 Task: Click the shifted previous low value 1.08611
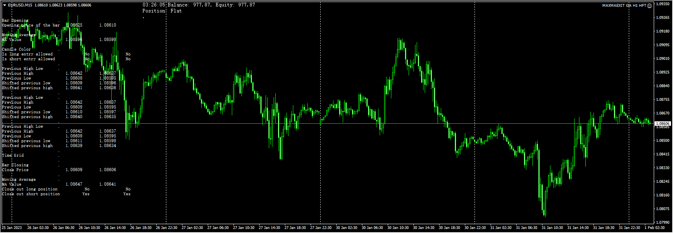point(74,141)
